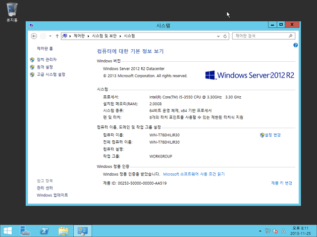Open the taskbar clock and date

point(301,231)
